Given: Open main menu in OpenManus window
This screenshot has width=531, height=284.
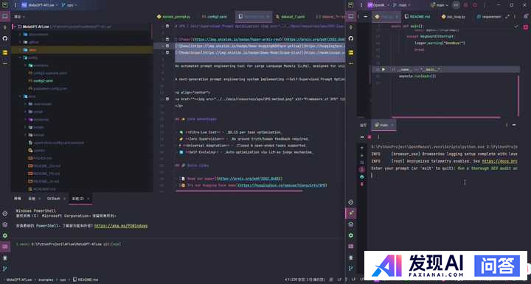Looking at the screenshot, I should 361,5.
